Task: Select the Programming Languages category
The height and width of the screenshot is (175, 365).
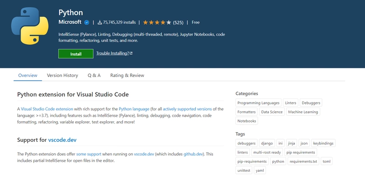Action: click(x=258, y=103)
